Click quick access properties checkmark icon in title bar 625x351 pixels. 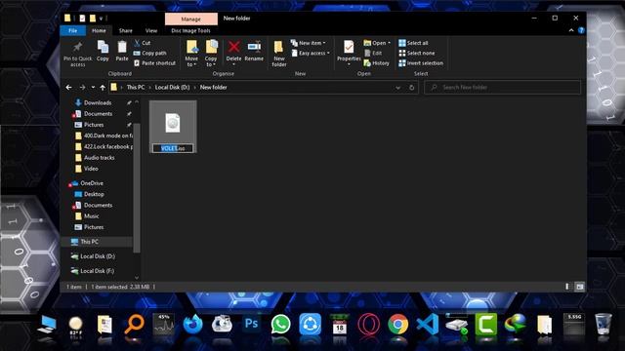82,18
